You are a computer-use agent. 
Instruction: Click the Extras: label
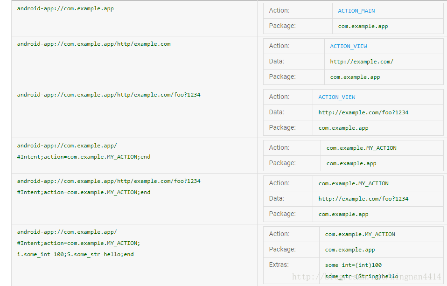[279, 265]
